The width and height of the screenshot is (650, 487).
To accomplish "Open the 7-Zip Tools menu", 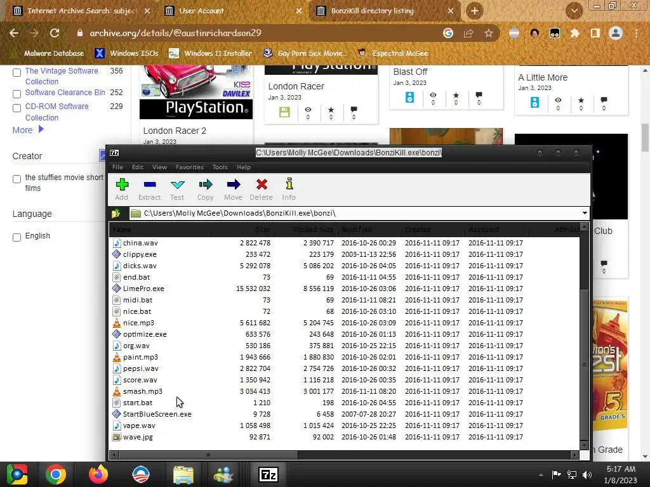I will tap(220, 167).
